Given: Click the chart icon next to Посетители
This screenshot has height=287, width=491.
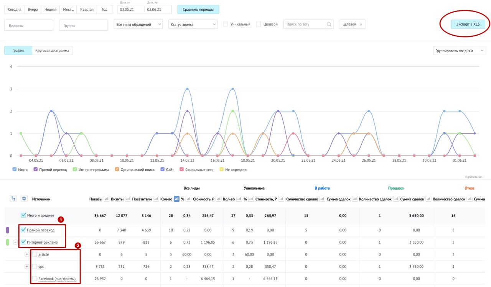Looking at the screenshot, I should coord(156,199).
